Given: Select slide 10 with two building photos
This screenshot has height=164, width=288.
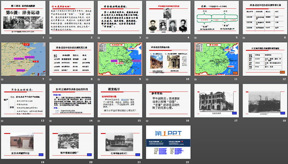Looking at the screenshot, I should point(168,59).
